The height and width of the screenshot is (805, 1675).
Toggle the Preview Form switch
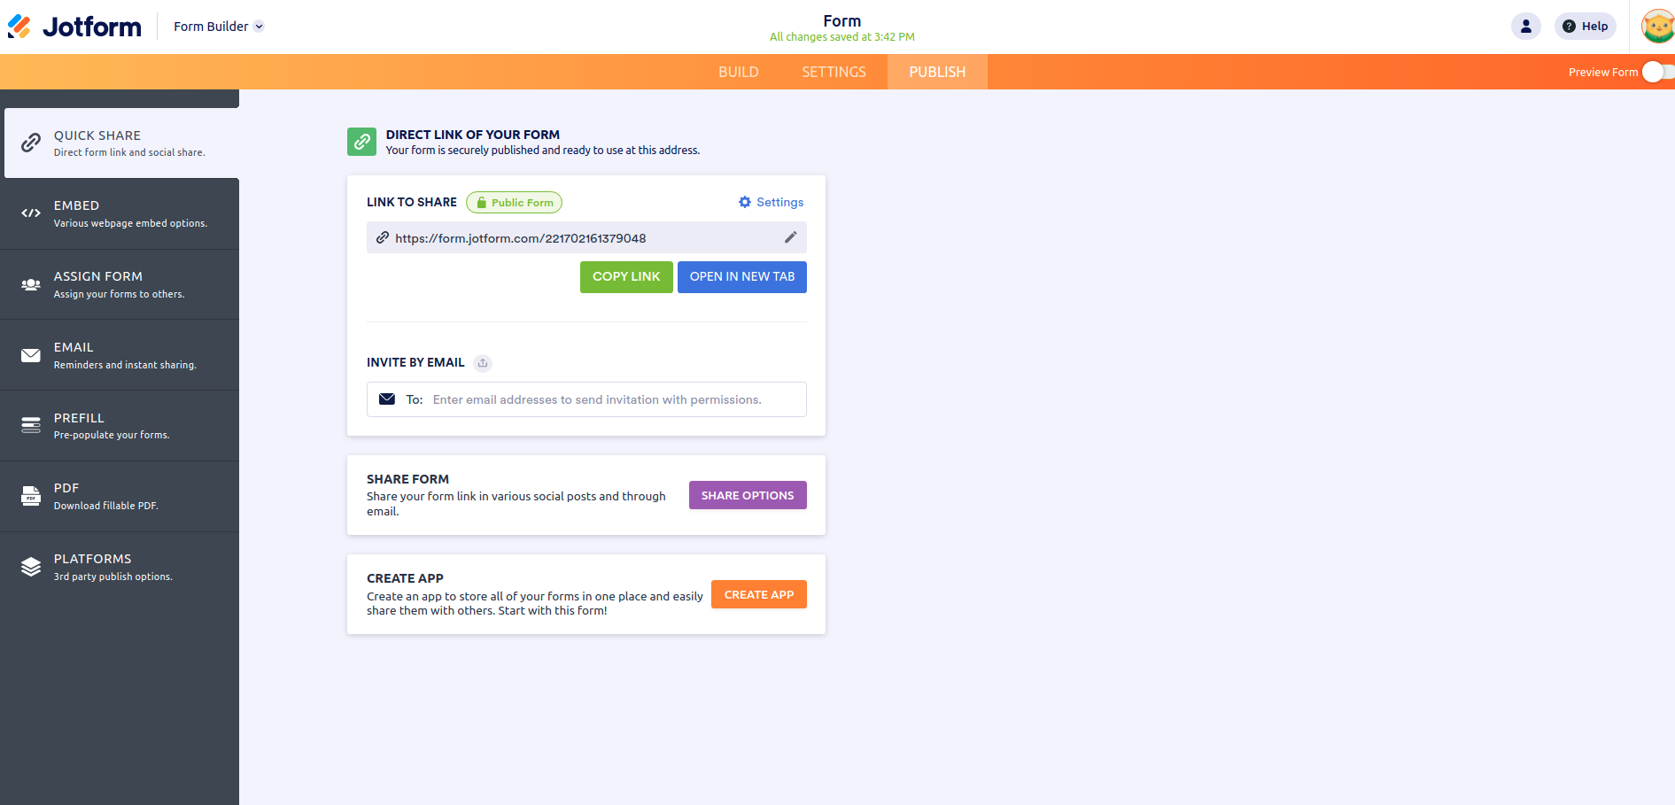tap(1656, 72)
